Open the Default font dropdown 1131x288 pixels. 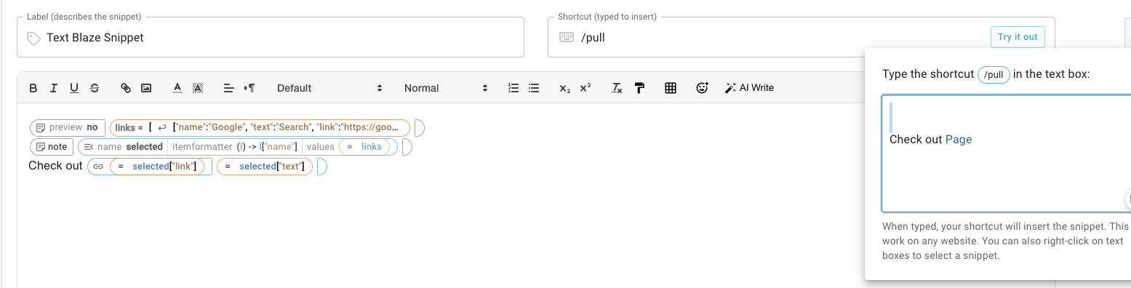[329, 88]
